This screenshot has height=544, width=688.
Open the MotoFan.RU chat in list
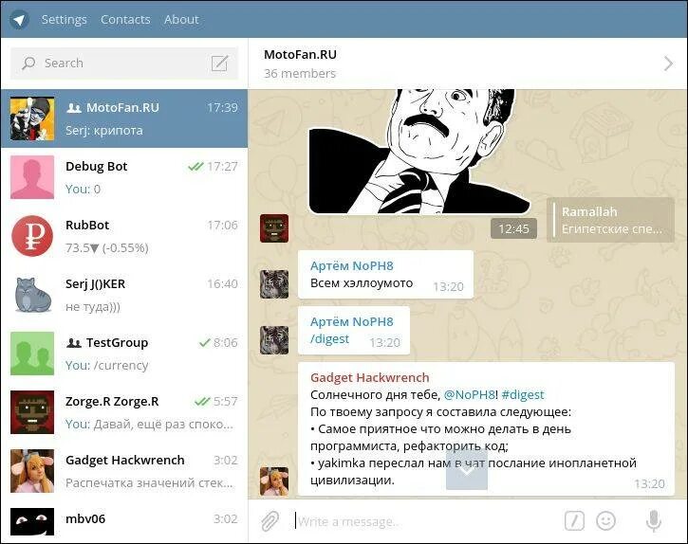pyautogui.click(x=124, y=118)
